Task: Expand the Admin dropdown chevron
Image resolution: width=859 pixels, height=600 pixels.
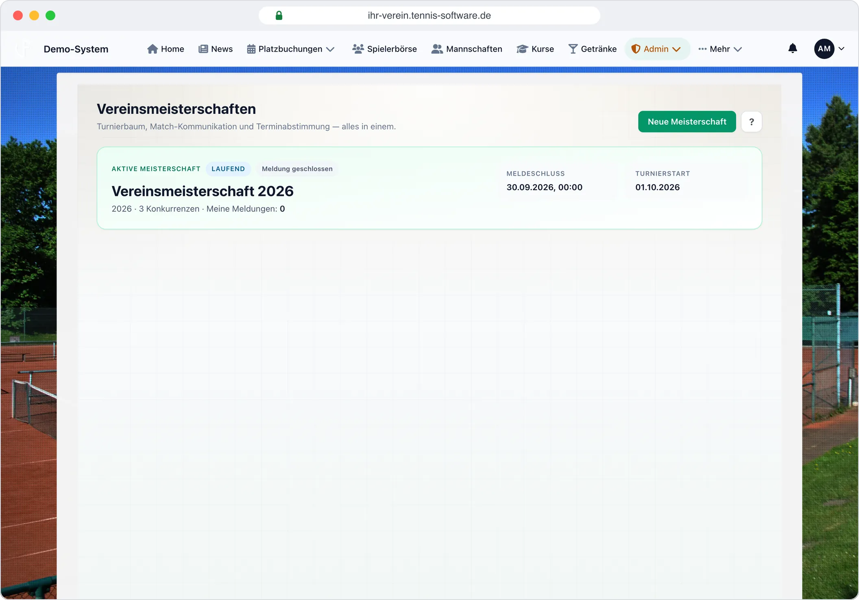Action: pos(676,49)
